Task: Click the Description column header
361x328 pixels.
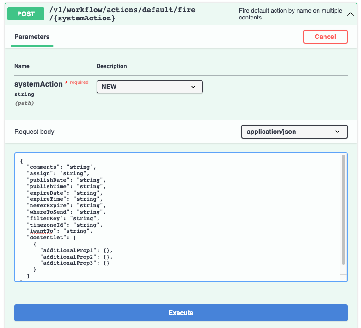Action: coord(111,66)
